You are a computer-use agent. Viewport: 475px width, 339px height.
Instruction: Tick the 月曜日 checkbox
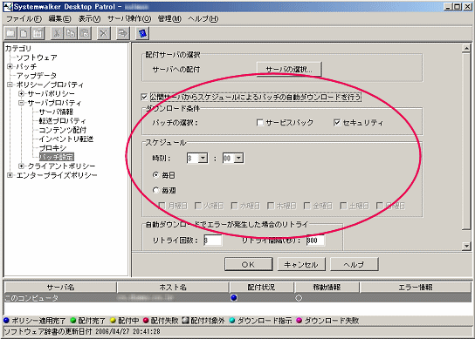pyautogui.click(x=162, y=206)
